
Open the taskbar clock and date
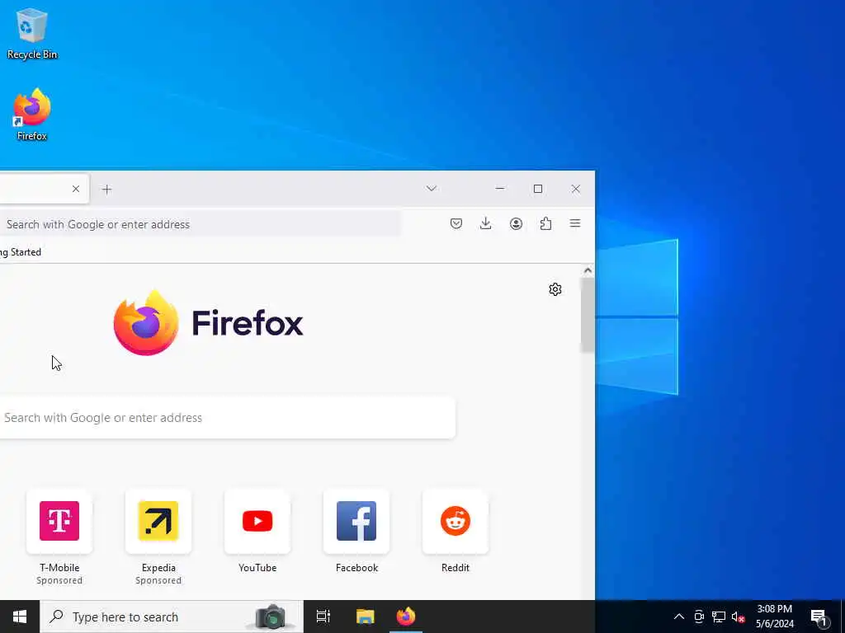click(x=774, y=617)
